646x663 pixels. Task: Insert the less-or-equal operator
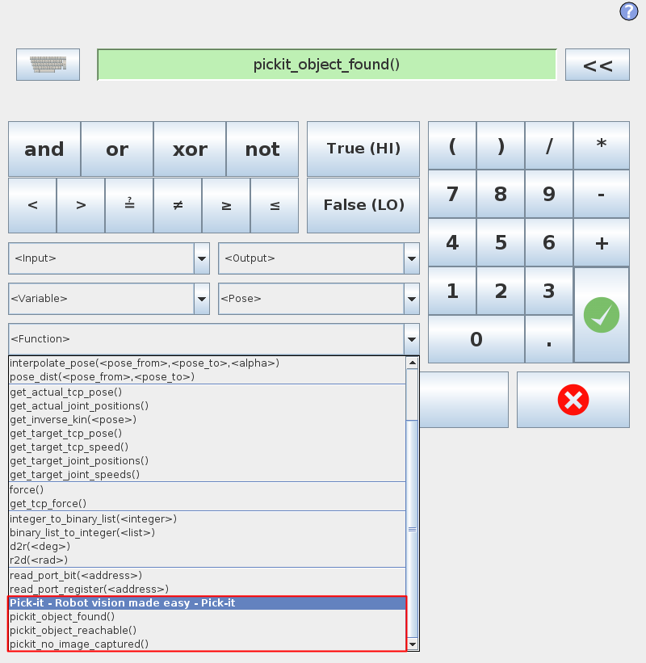(275, 205)
